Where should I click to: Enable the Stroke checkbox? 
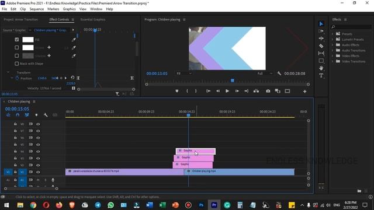click(17, 48)
